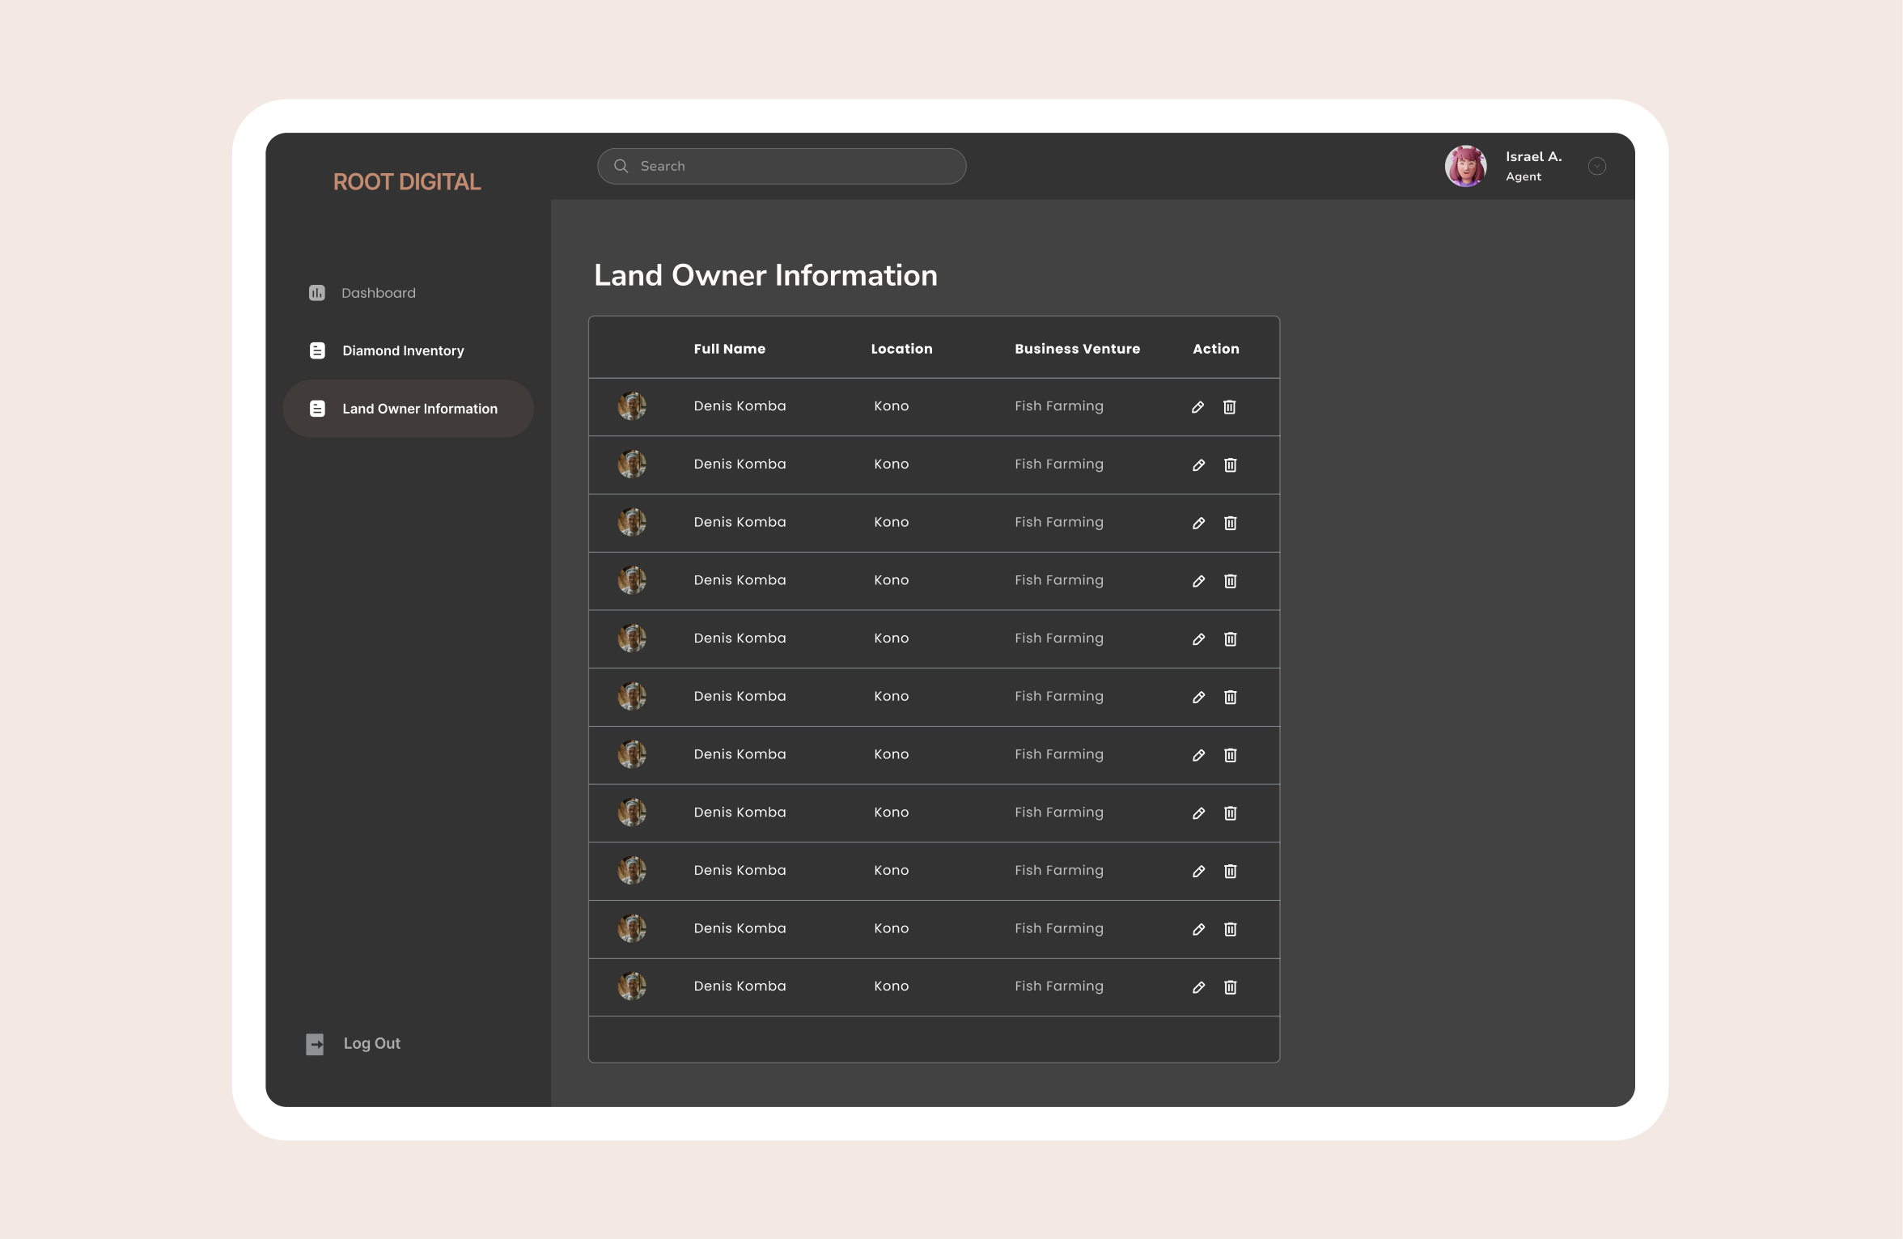1903x1239 pixels.
Task: Click the Log Out button
Action: click(x=371, y=1044)
